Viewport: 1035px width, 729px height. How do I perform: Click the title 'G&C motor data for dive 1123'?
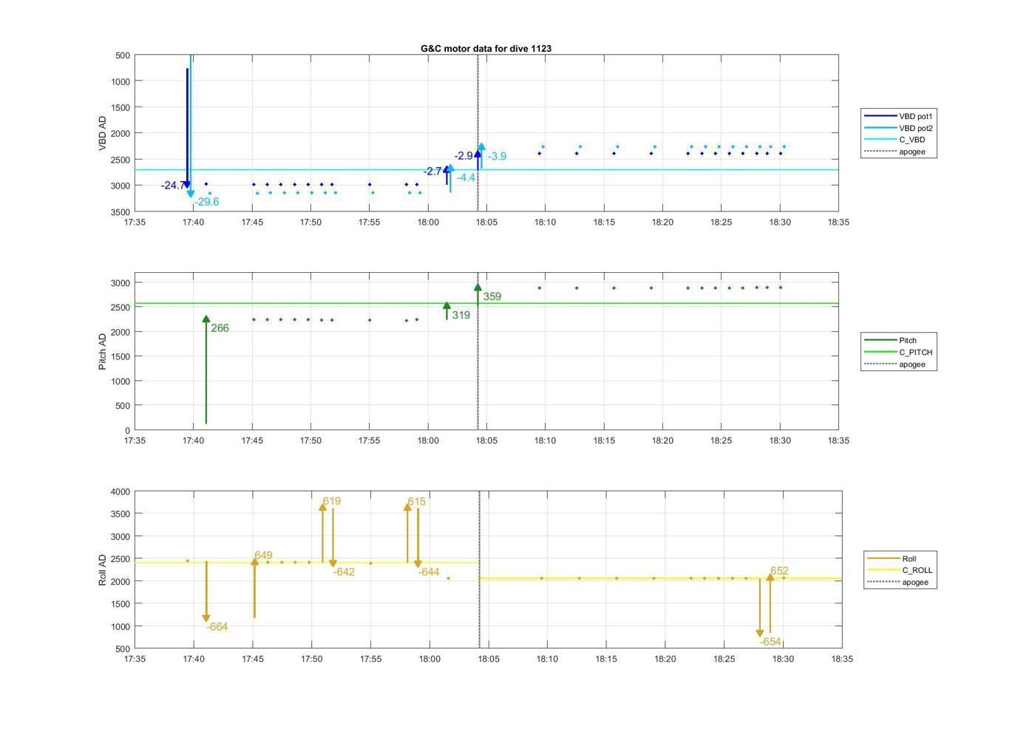coord(486,48)
